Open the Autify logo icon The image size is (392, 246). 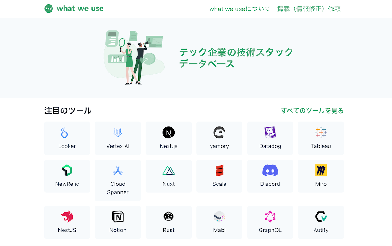(321, 217)
